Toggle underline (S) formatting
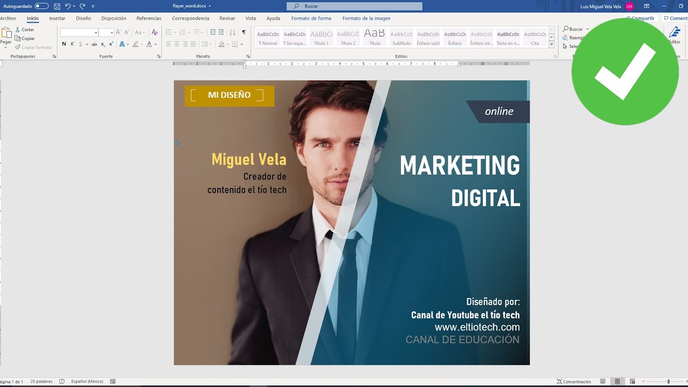This screenshot has height=387, width=688. click(x=80, y=44)
